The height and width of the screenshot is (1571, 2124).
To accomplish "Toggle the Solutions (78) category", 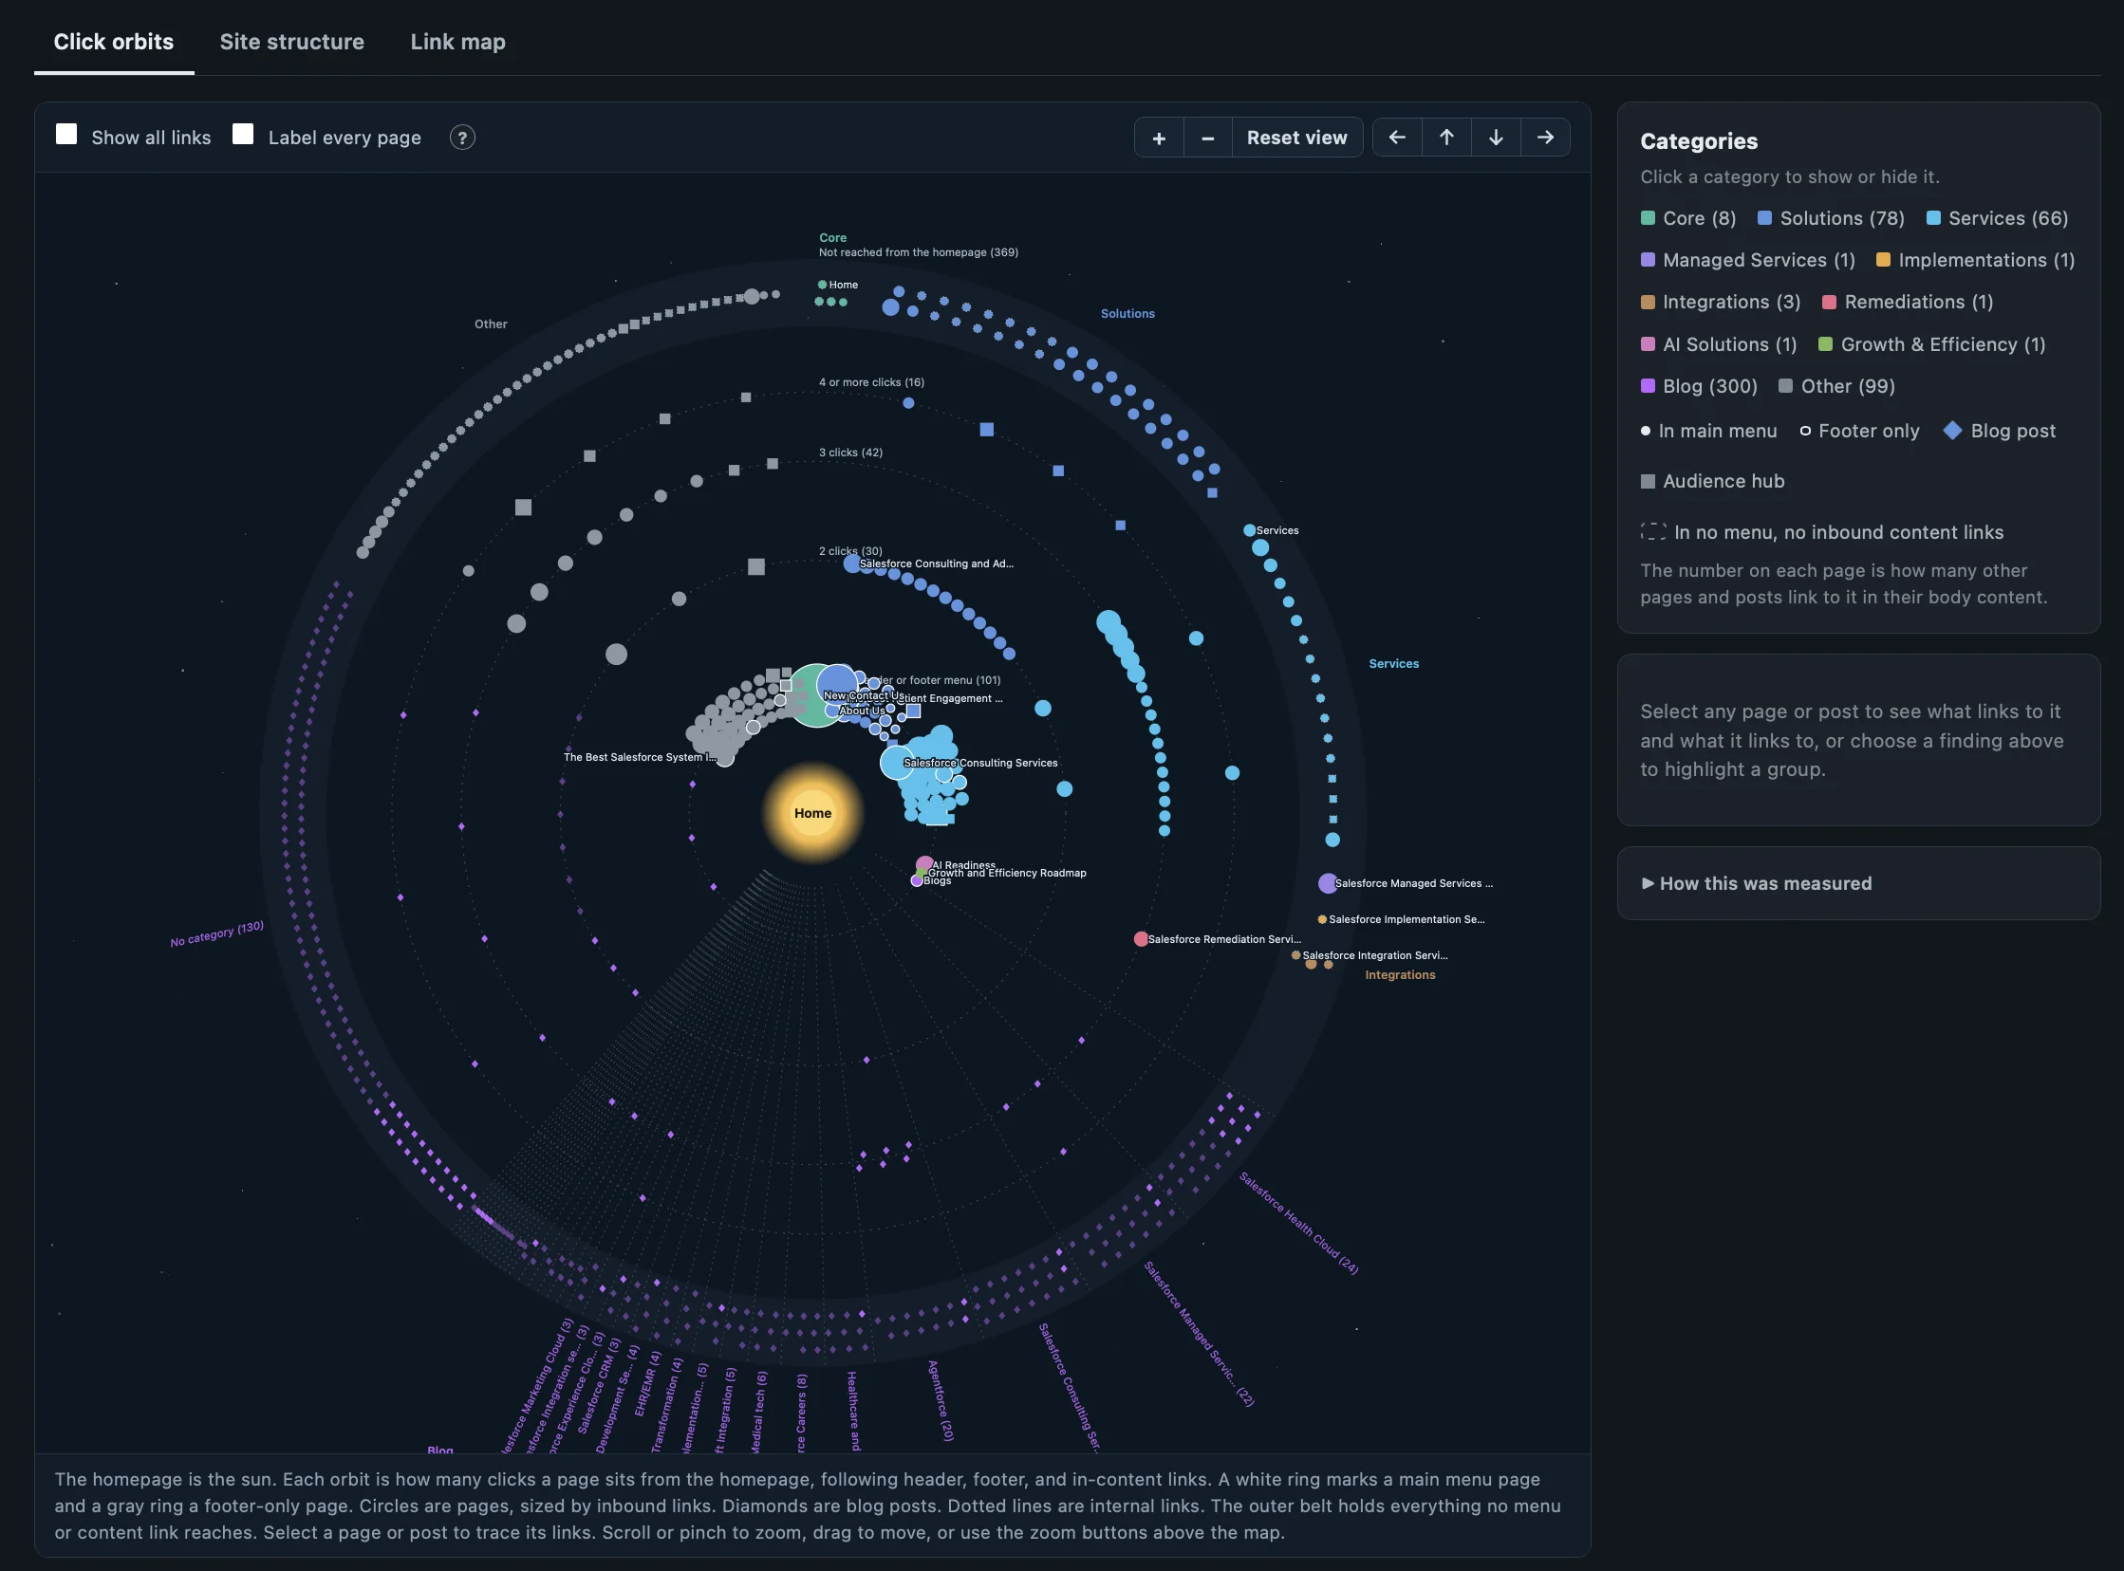I will (x=1831, y=219).
